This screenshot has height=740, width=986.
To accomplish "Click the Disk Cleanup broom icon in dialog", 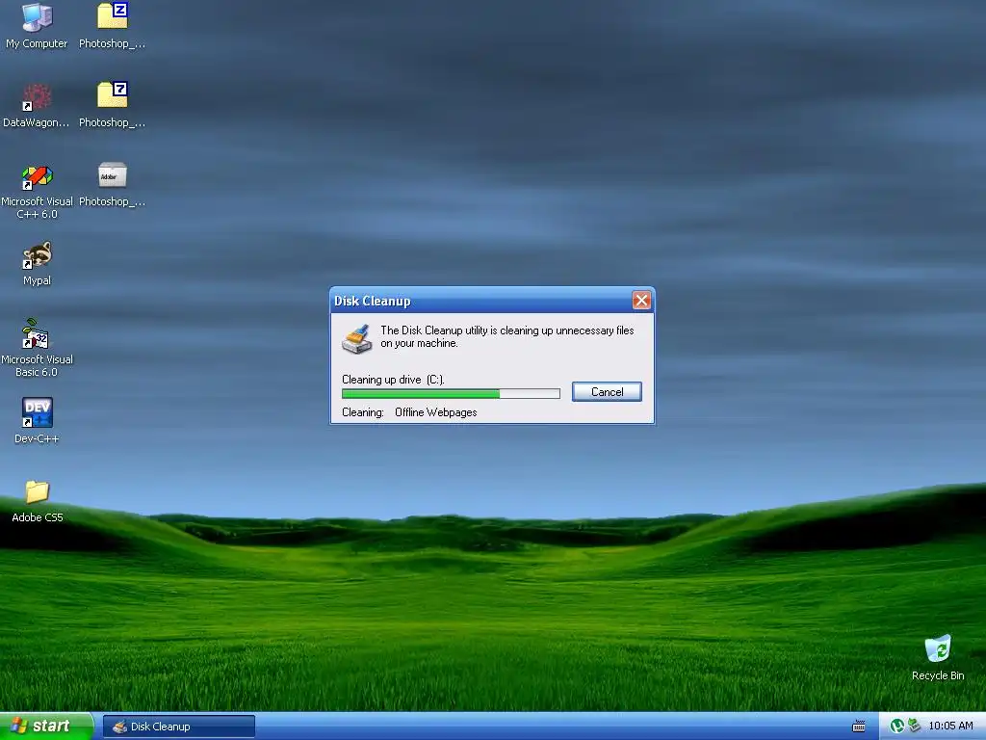I will pyautogui.click(x=356, y=338).
